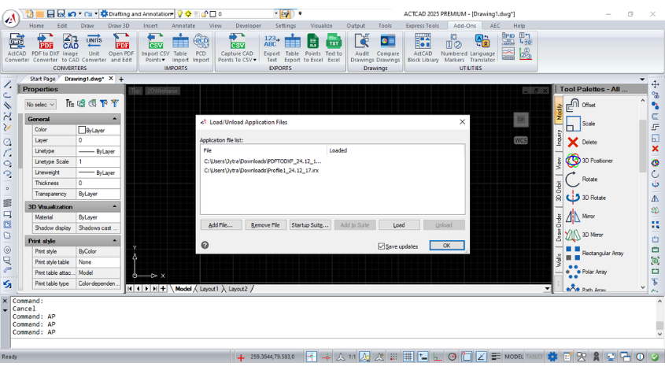
Task: Open help in Load/Unload dialog
Action: pyautogui.click(x=205, y=245)
